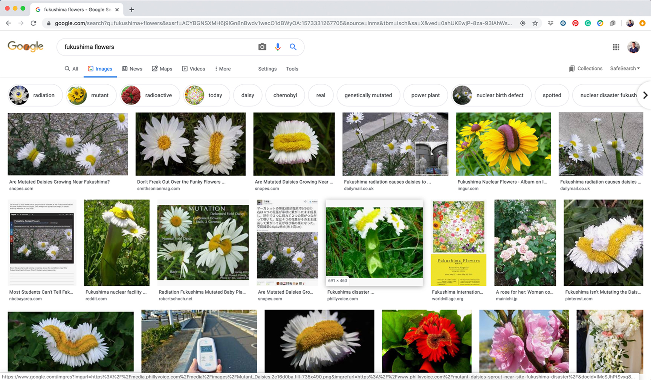Open Chrome profile avatar in toolbar
The height and width of the screenshot is (380, 651).
(630, 23)
